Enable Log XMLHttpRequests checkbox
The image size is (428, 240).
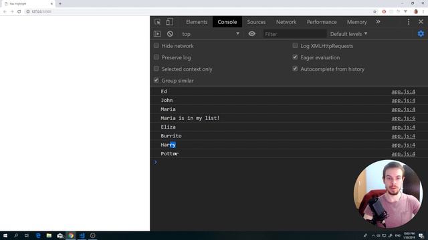295,45
